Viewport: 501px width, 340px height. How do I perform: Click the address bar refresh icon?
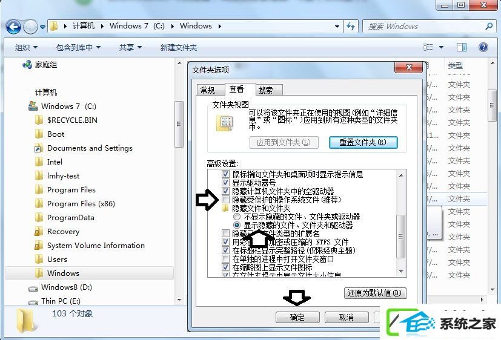351,27
